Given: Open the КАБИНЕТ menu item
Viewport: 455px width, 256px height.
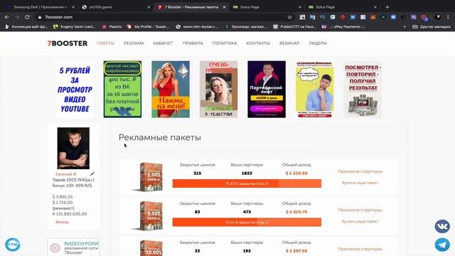Looking at the screenshot, I should tap(163, 43).
